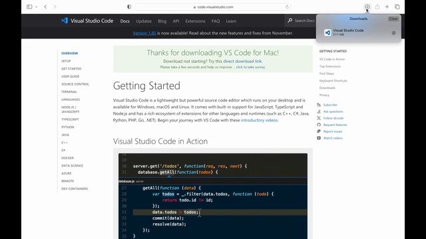Open the introductory videos link
This screenshot has height=239, width=426.
(259, 120)
